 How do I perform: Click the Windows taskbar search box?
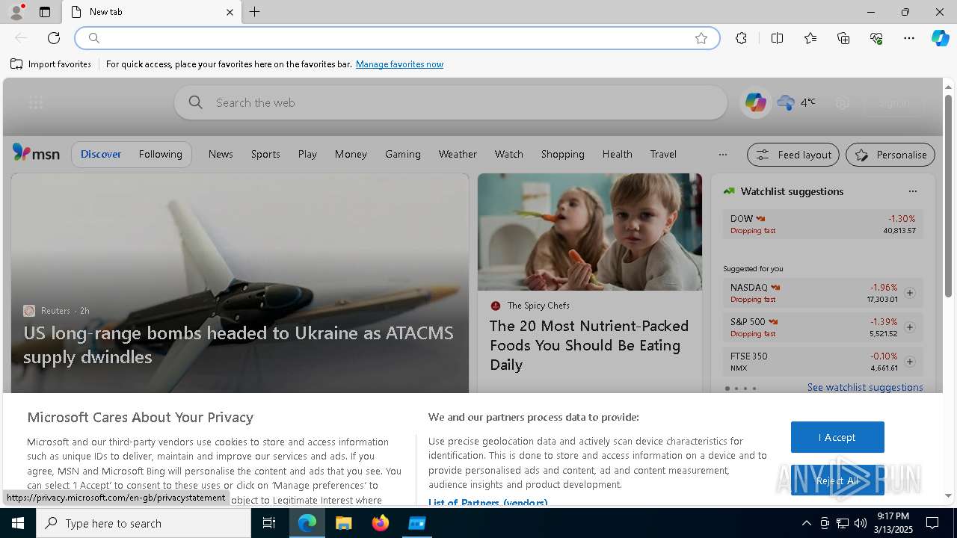pos(144,523)
